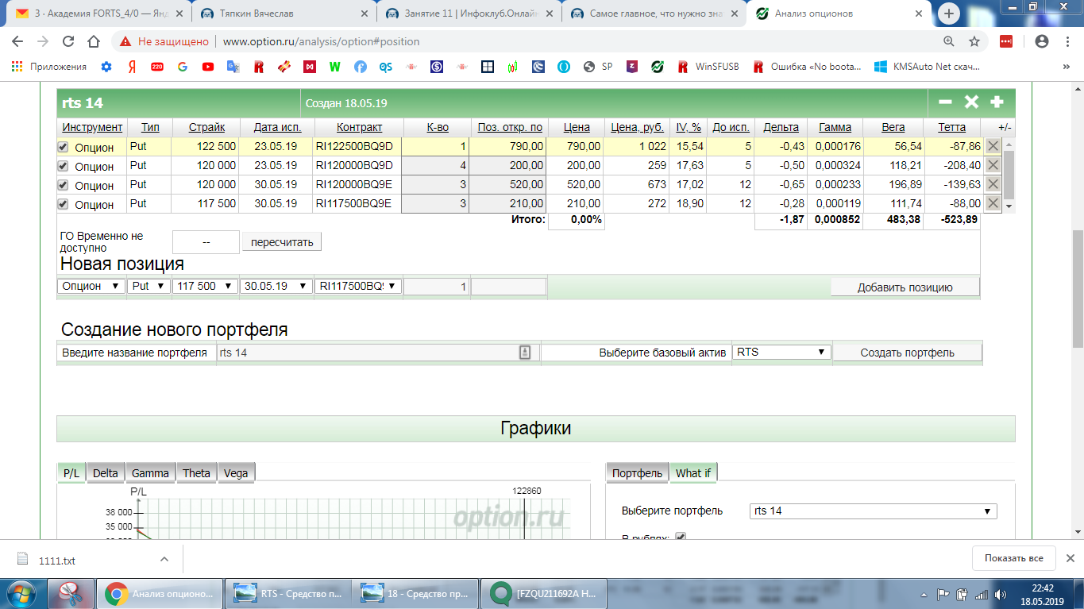
Task: Click Показать все downloads button
Action: tap(1014, 558)
